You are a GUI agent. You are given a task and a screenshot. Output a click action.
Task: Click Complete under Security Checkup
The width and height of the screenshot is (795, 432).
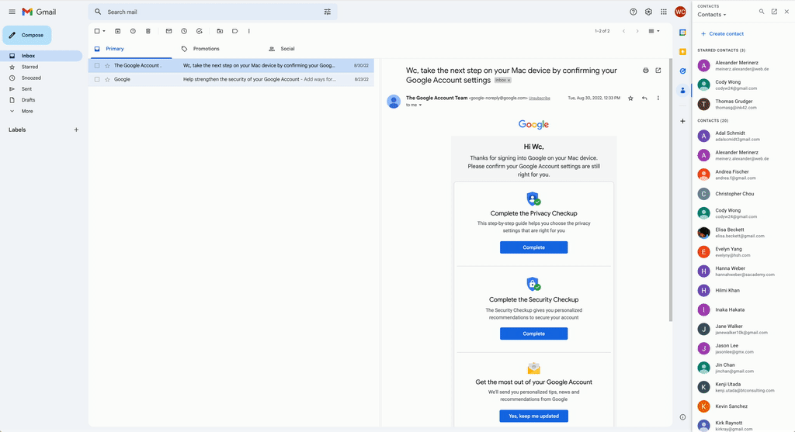tap(534, 334)
